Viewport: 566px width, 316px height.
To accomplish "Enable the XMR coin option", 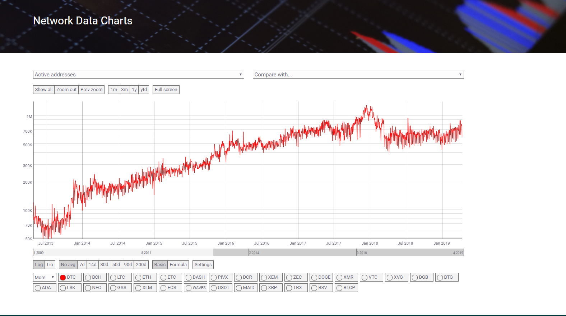I will click(x=339, y=278).
